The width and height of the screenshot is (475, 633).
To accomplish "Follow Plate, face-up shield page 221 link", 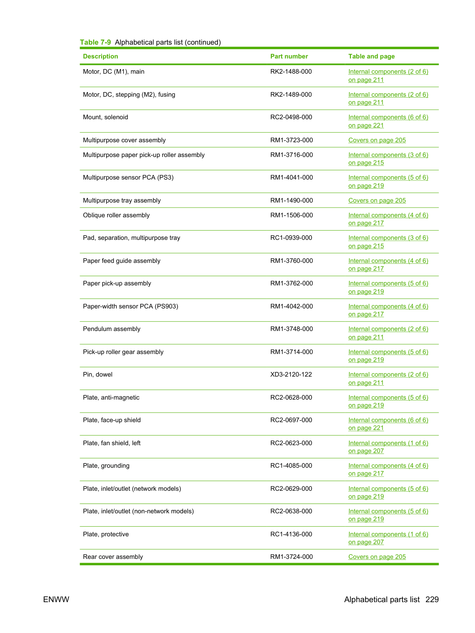I will point(388,424).
